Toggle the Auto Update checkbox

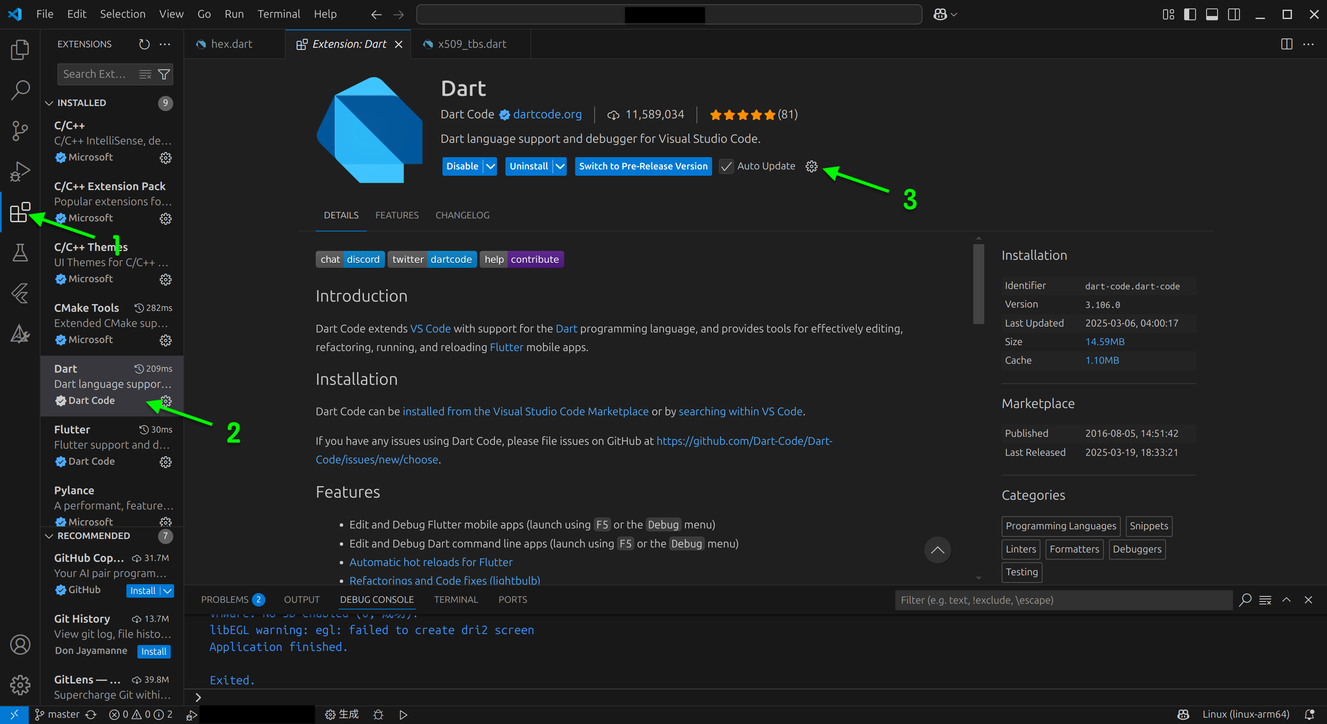click(x=726, y=166)
